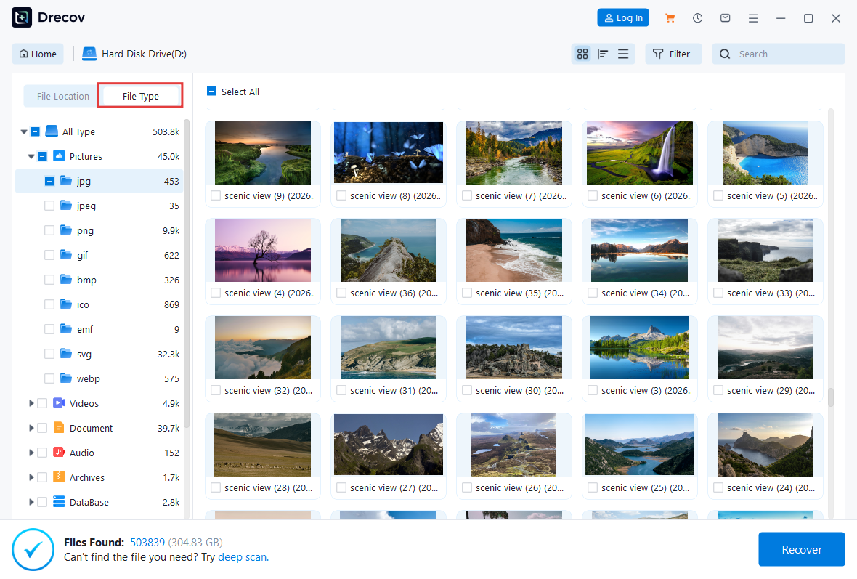Expand the Videos category
Screen dimensions: 857x579
[x=31, y=403]
